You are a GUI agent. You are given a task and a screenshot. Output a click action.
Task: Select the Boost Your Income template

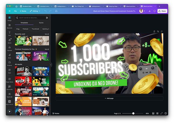[x=41, y=81]
